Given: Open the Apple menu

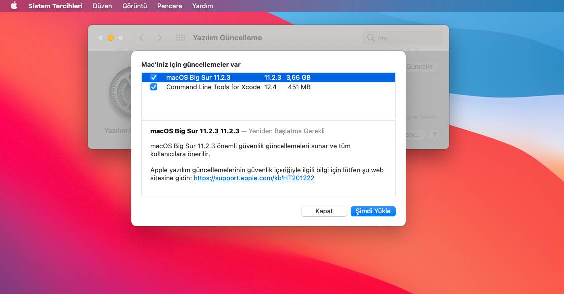Looking at the screenshot, I should [x=14, y=6].
